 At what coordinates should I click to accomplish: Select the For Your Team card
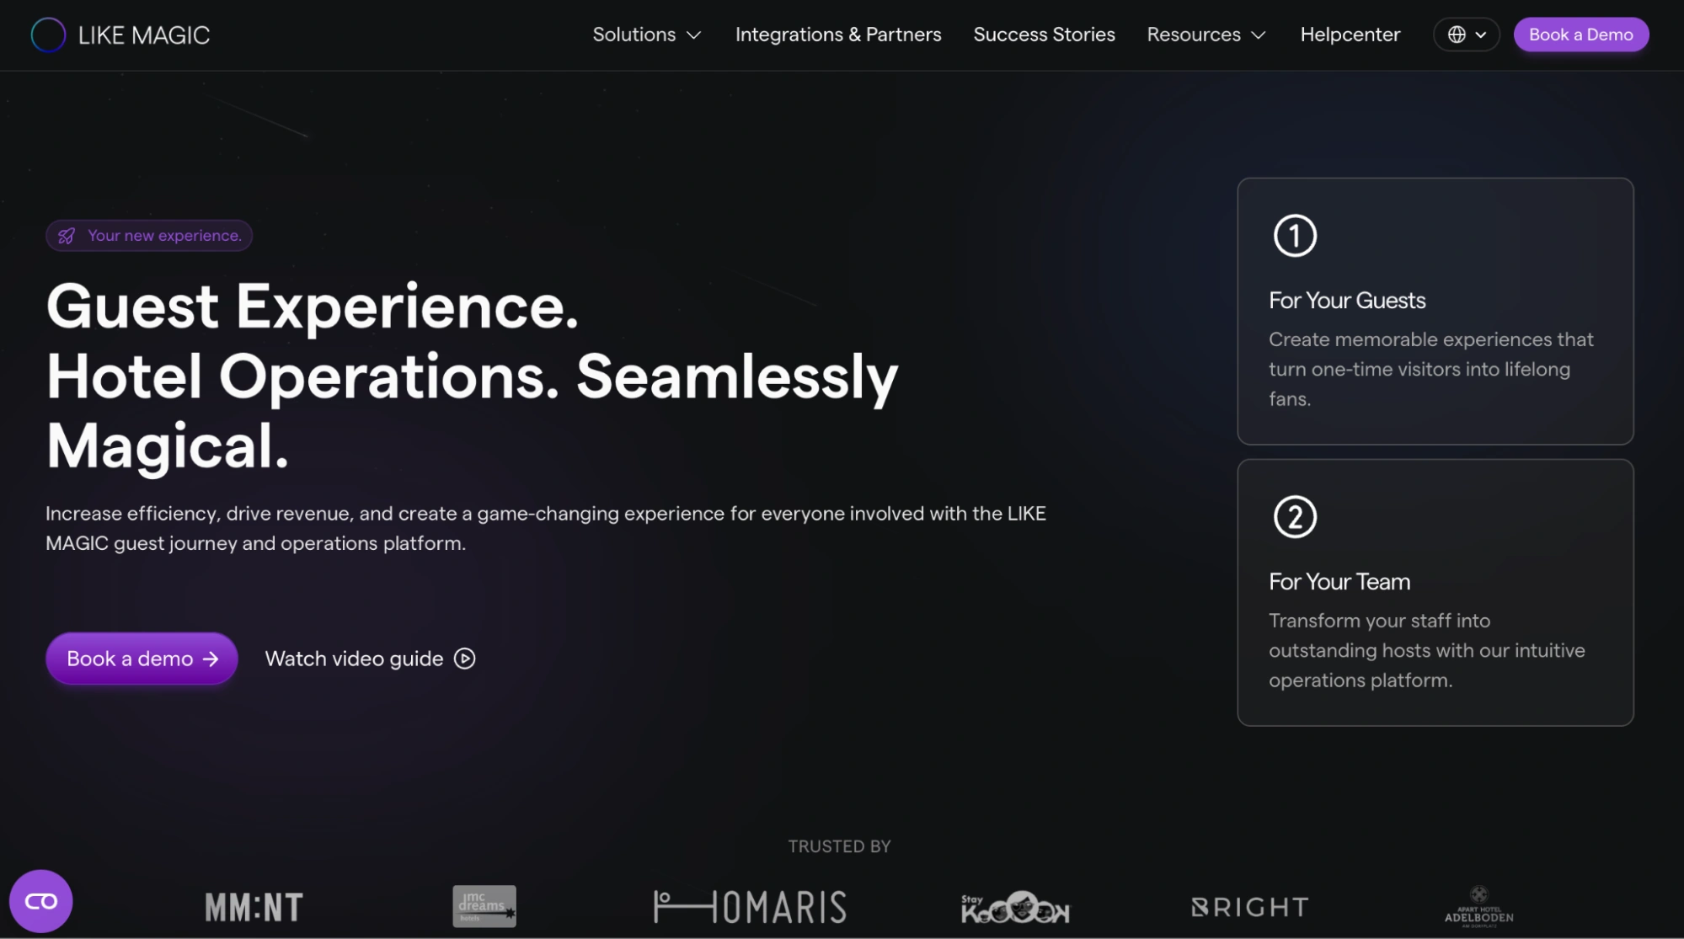[x=1435, y=592]
